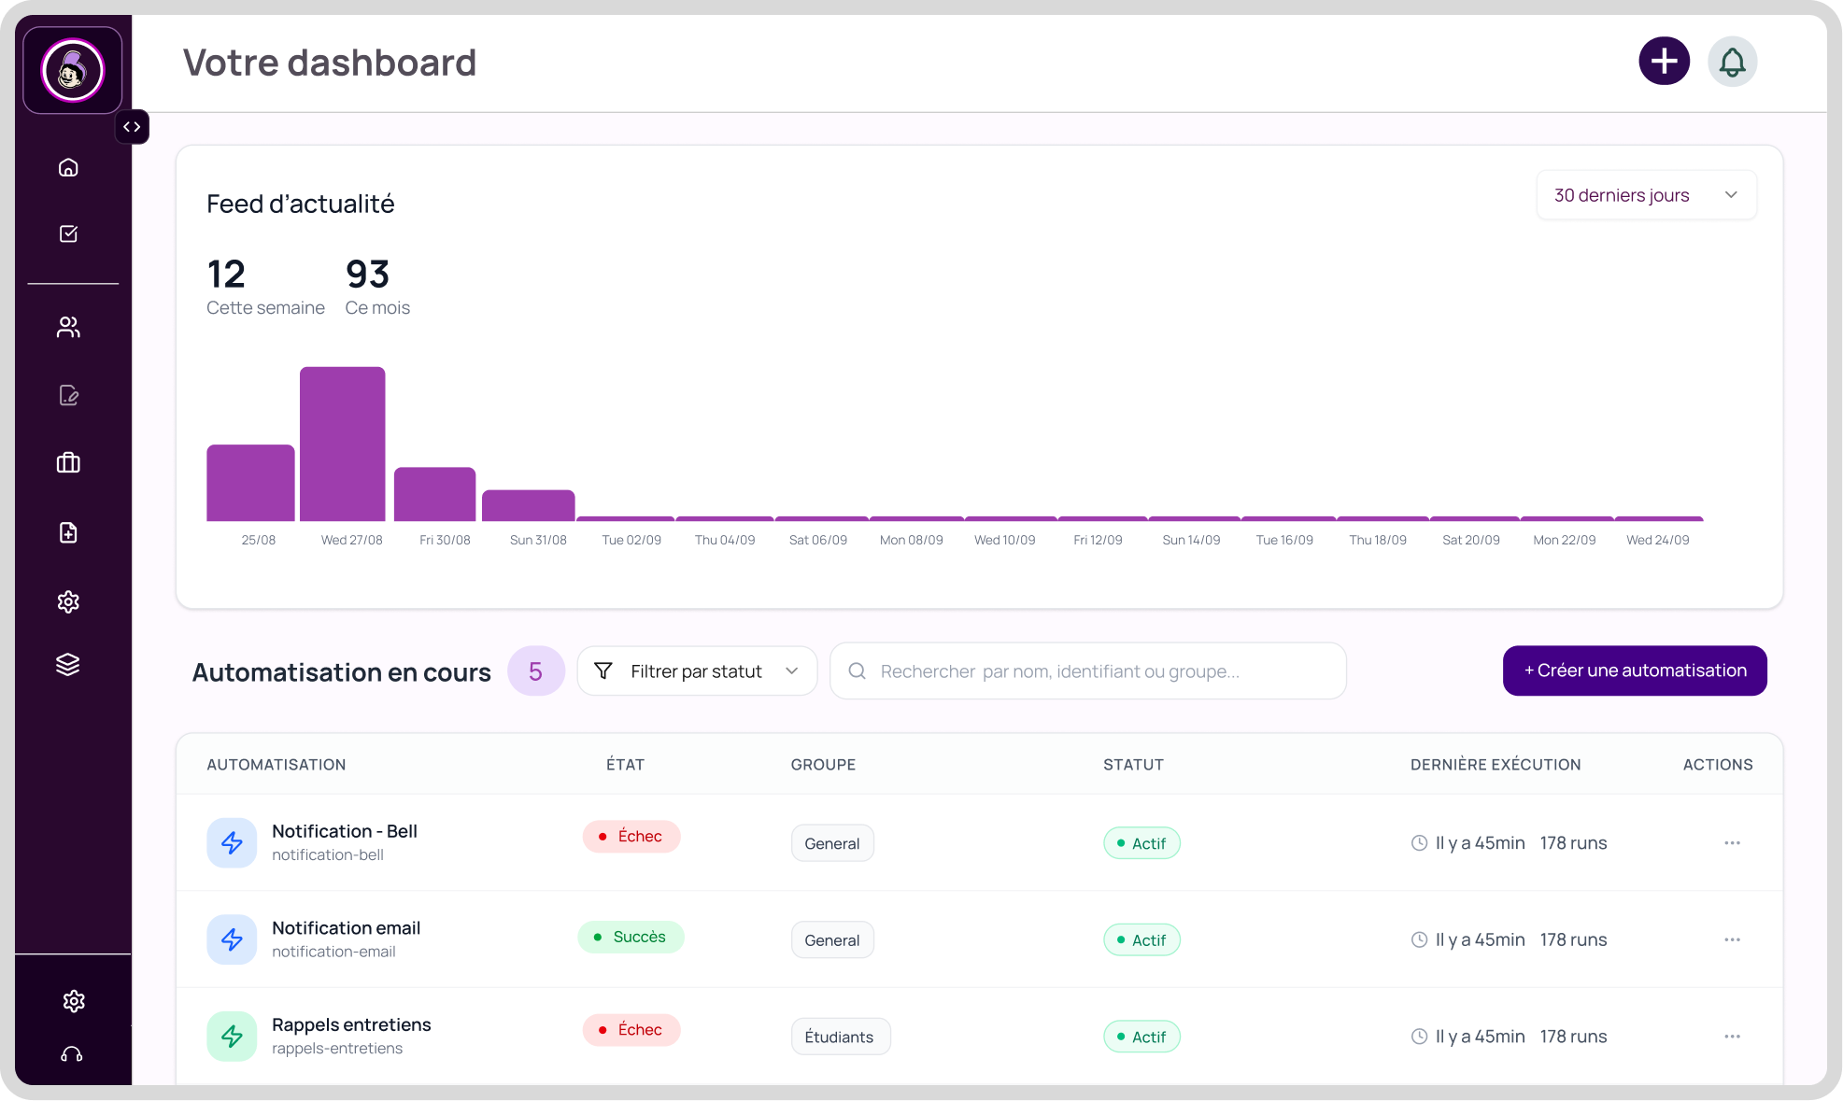Focus the Rechercher par nom search field
Image resolution: width=1843 pixels, height=1101 pixels.
[1088, 671]
